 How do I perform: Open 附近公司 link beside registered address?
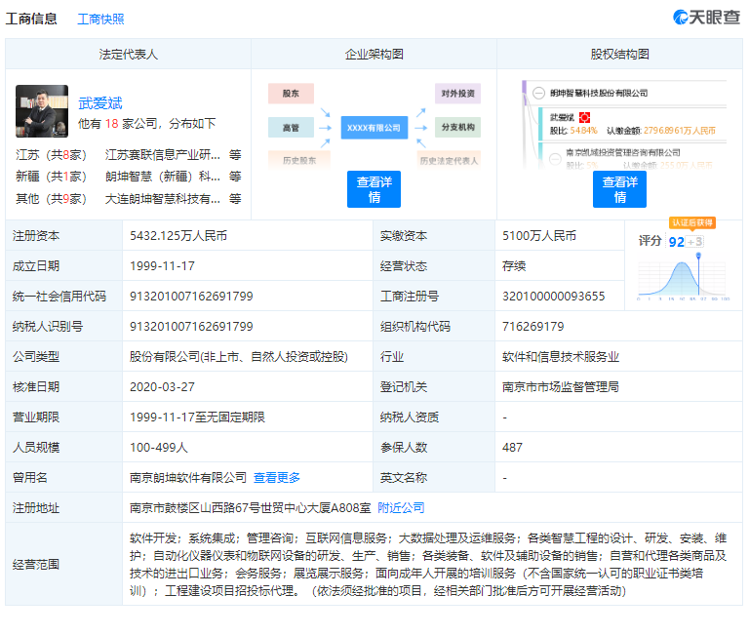click(x=401, y=508)
